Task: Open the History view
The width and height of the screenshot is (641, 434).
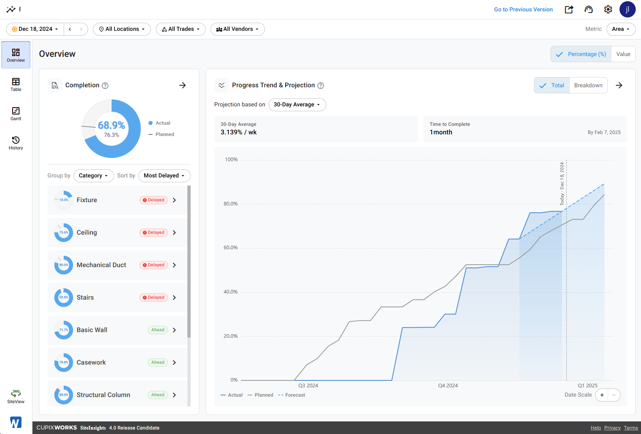Action: tap(16, 143)
